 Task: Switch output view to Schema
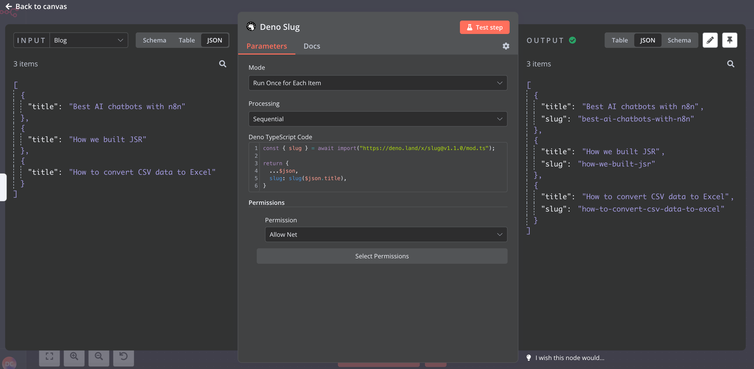[x=679, y=40]
